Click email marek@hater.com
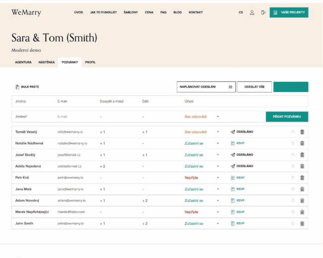Viewport: 323px width, 258px height. tap(71, 212)
